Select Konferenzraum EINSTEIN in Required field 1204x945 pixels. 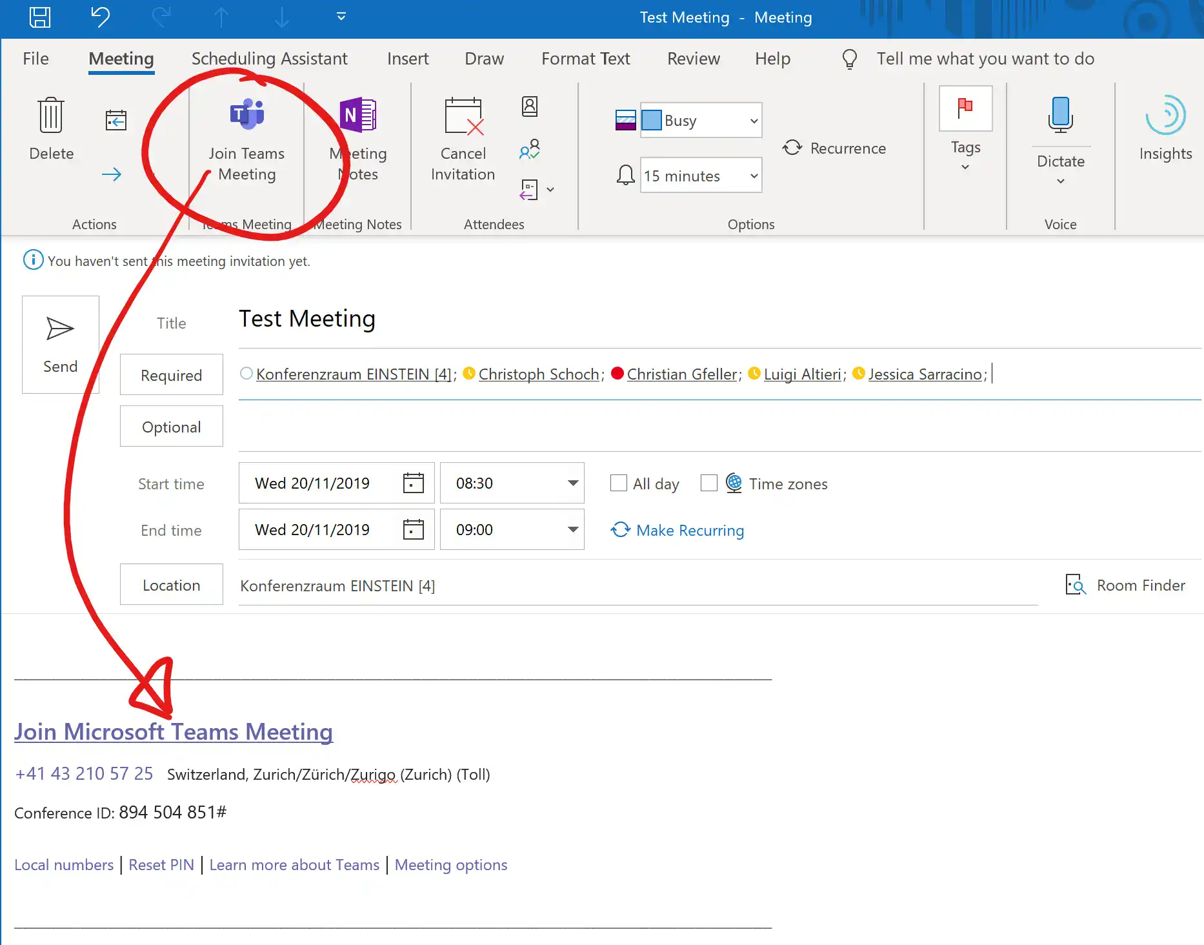[x=354, y=374]
